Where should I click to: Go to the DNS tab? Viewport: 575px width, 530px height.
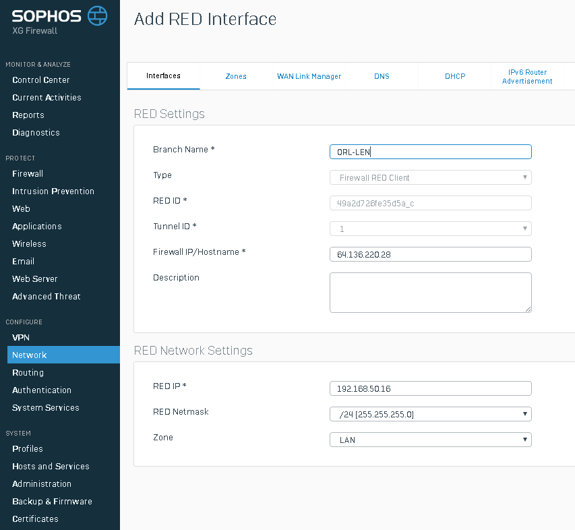[x=382, y=76]
